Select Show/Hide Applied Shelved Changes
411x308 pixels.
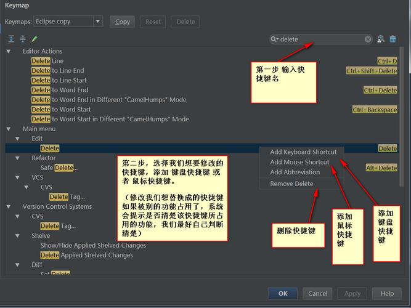pyautogui.click(x=93, y=245)
